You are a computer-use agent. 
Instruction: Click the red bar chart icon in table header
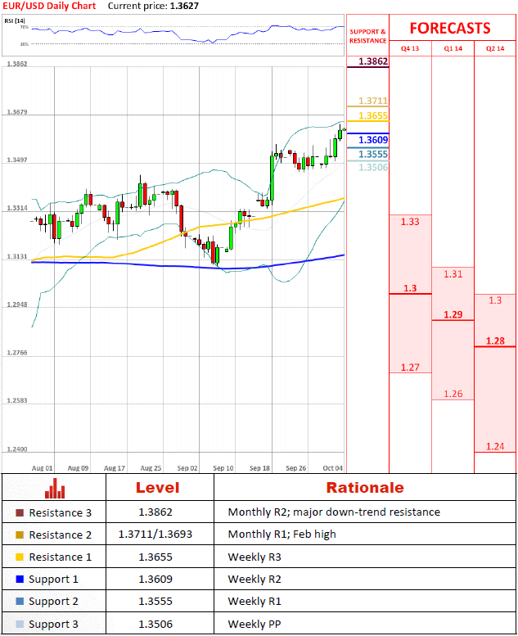[55, 488]
